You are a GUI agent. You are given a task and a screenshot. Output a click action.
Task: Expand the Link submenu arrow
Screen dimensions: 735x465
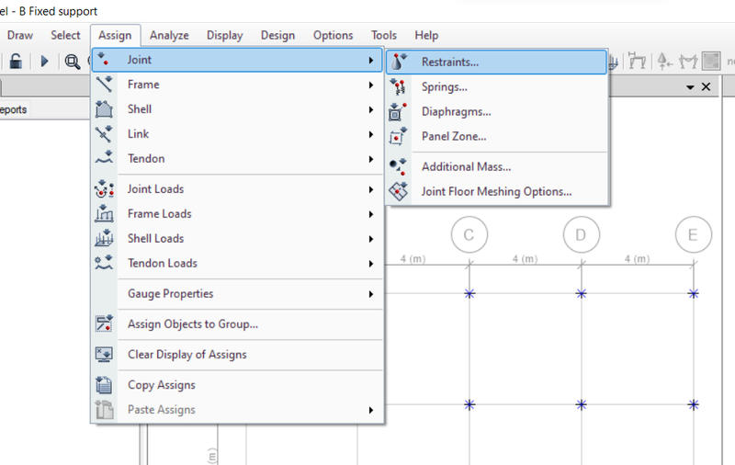371,134
